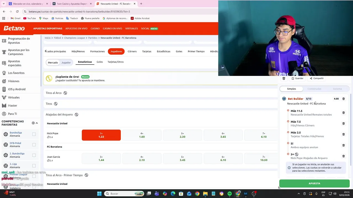Image resolution: width=353 pixels, height=198 pixels.
Task: Switch to the Goles sub-tab under Jugadores
Action: (x=100, y=62)
